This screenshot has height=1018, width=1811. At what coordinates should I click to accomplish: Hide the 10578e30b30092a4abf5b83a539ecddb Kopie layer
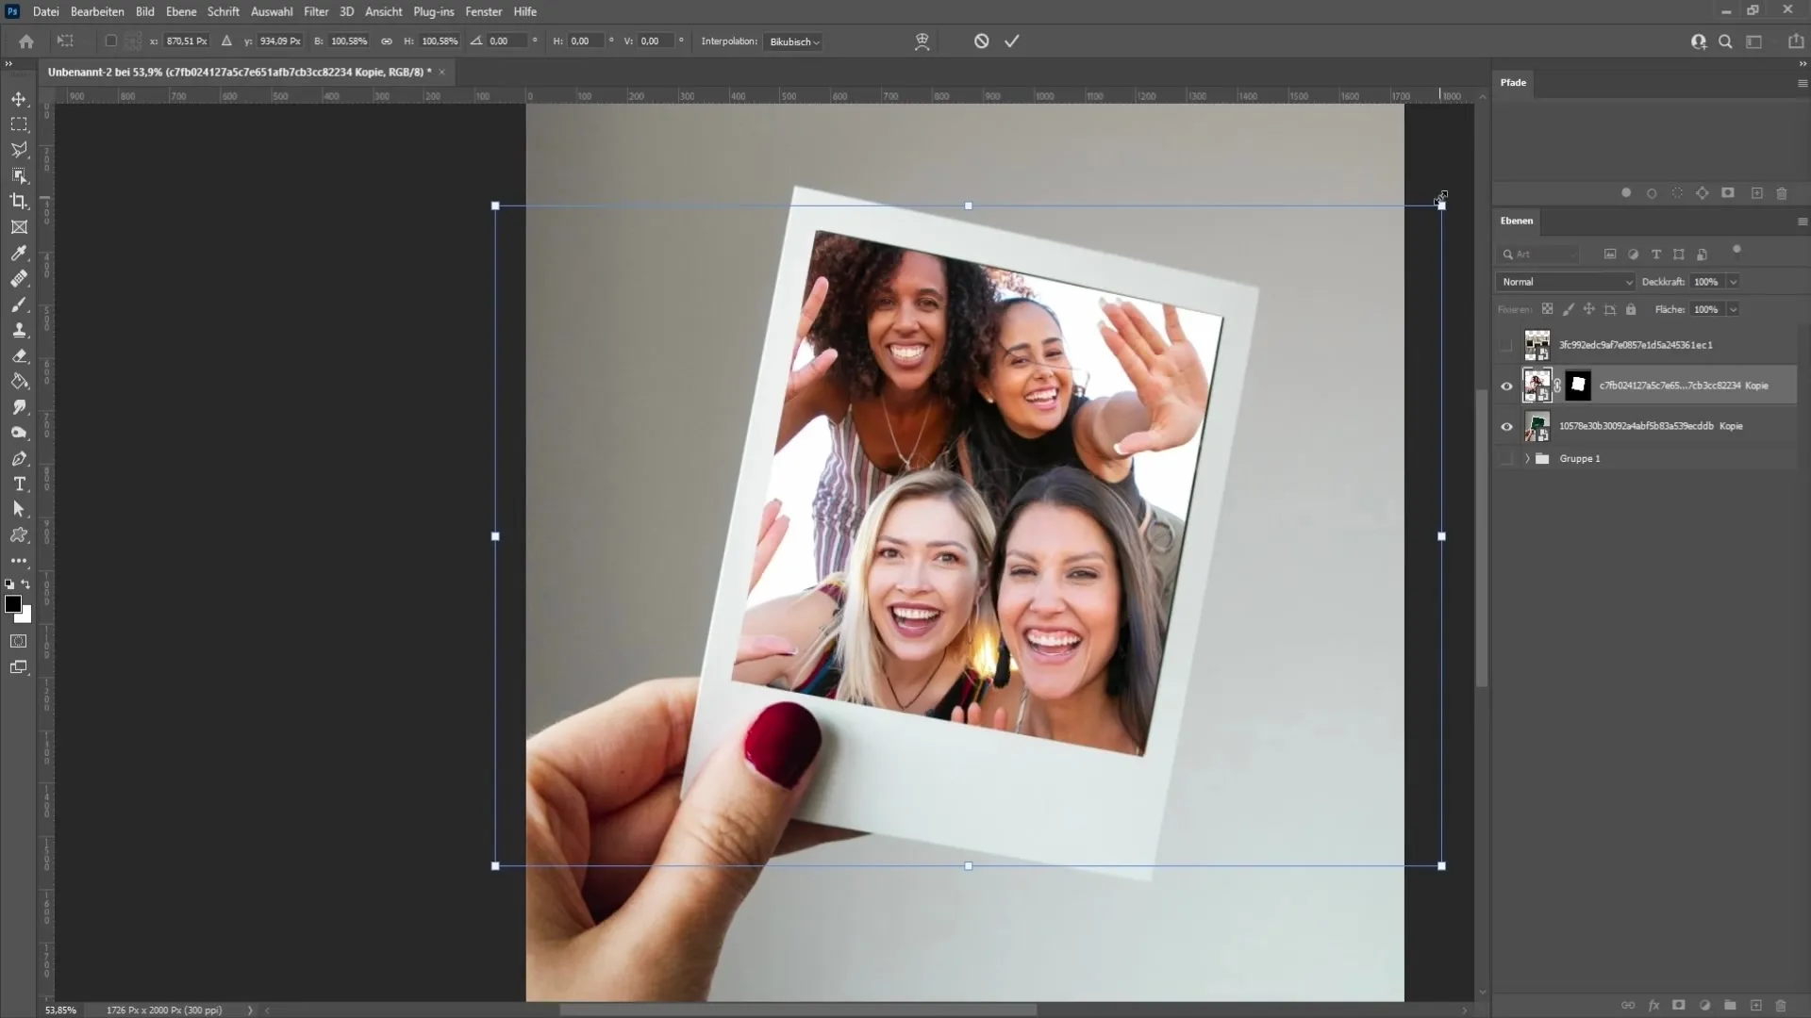1506,426
